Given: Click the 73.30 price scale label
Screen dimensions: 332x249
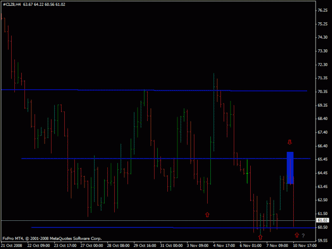Looking at the screenshot, I should [322, 51].
